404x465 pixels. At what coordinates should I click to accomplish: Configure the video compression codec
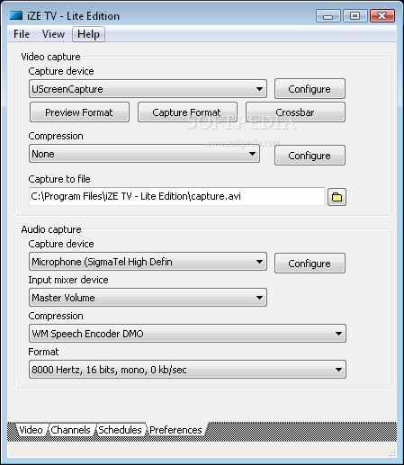click(310, 156)
